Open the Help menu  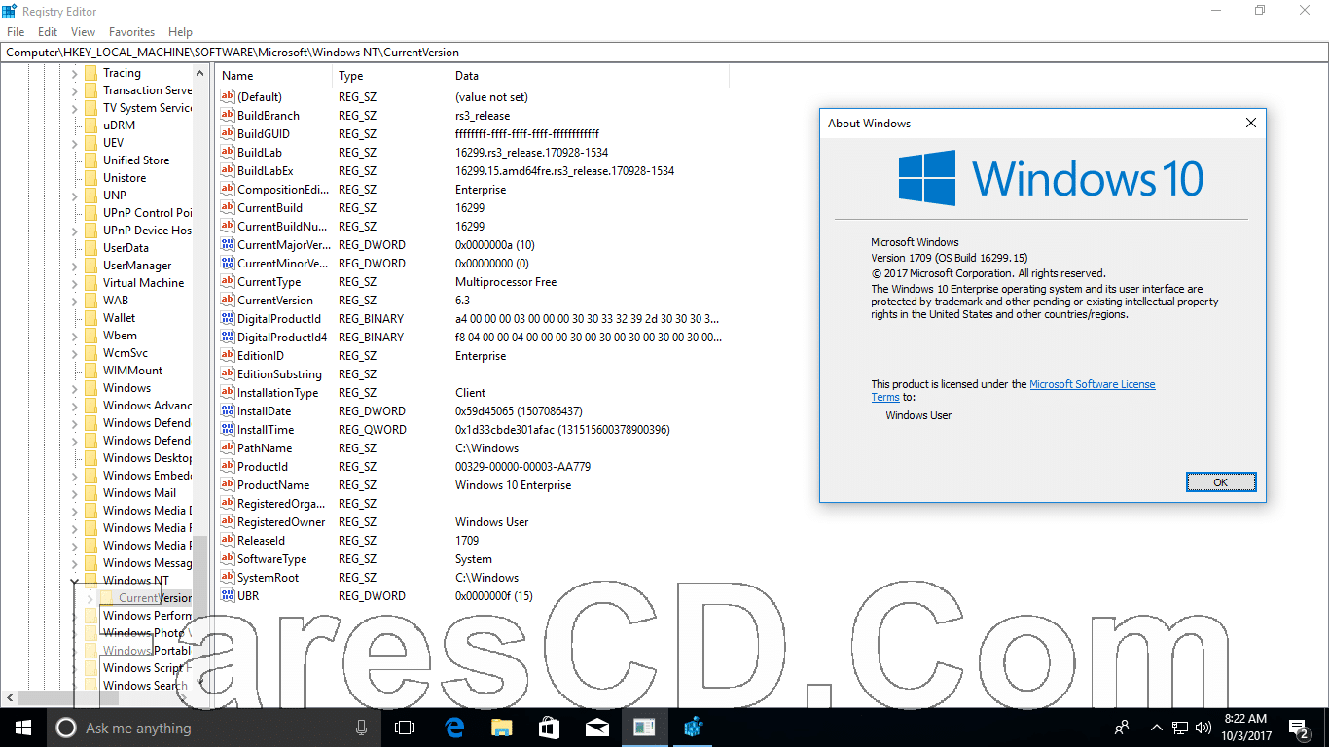click(180, 32)
